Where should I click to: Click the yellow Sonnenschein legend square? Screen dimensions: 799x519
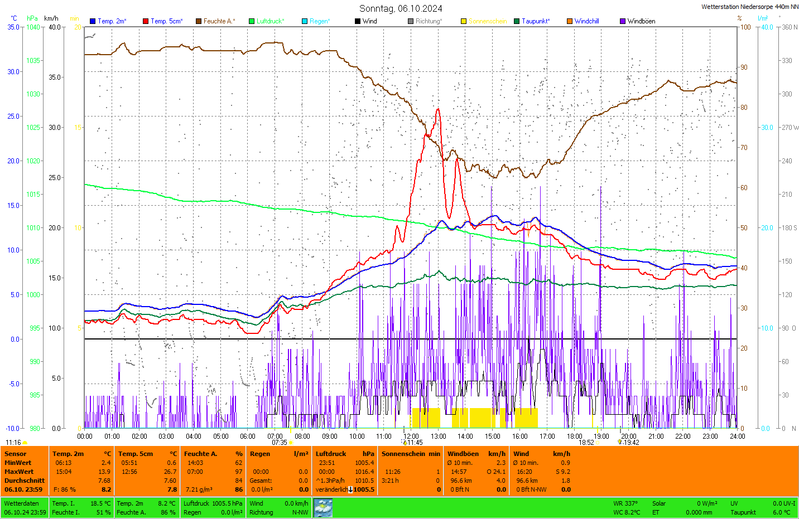point(464,21)
